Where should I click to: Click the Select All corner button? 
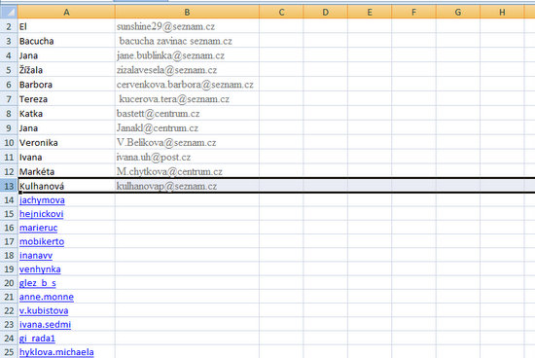click(x=9, y=12)
